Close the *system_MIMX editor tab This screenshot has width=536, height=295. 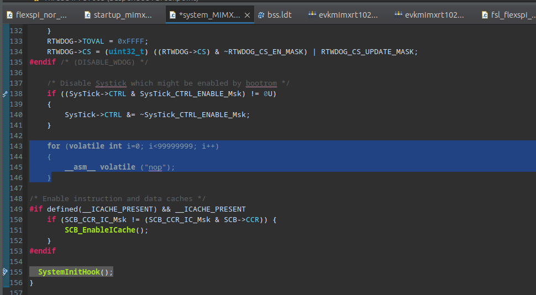(x=247, y=15)
